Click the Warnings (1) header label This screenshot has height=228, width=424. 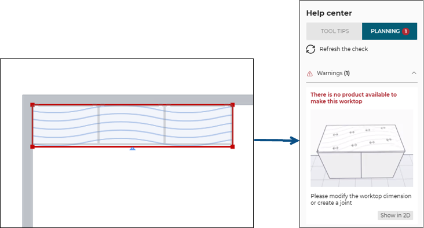point(333,73)
